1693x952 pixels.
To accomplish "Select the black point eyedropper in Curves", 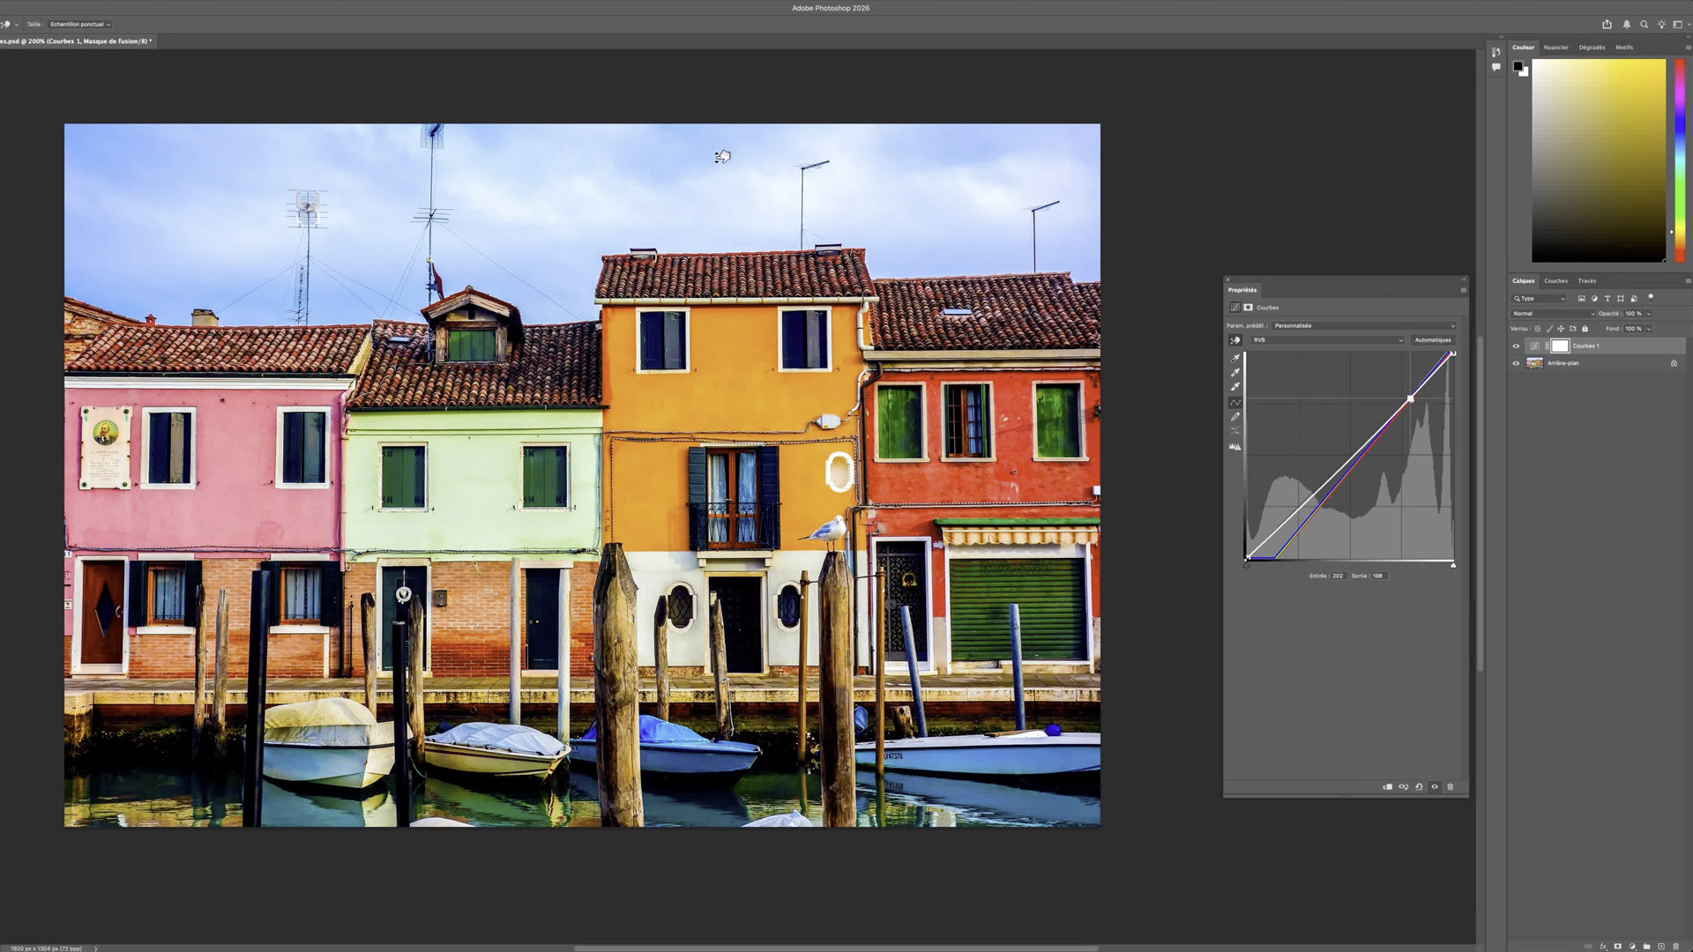I will pyautogui.click(x=1235, y=359).
